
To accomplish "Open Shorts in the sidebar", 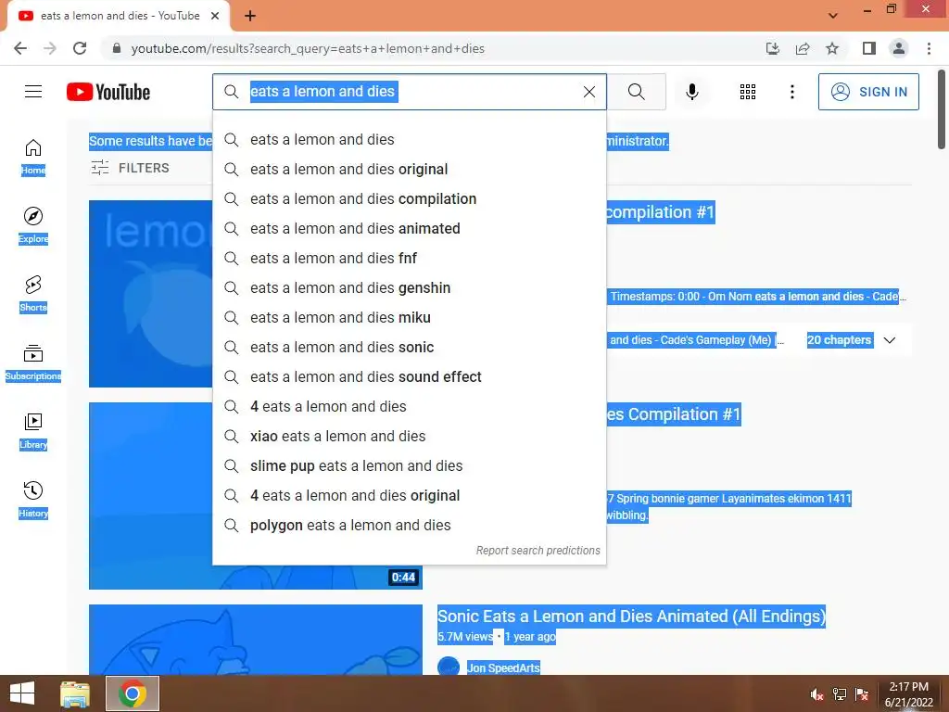I will 33,294.
